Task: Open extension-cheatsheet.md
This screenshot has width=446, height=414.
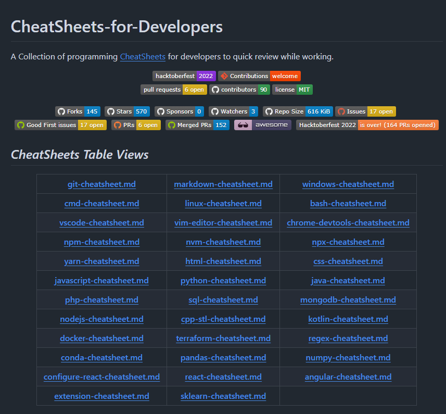Action: (101, 396)
